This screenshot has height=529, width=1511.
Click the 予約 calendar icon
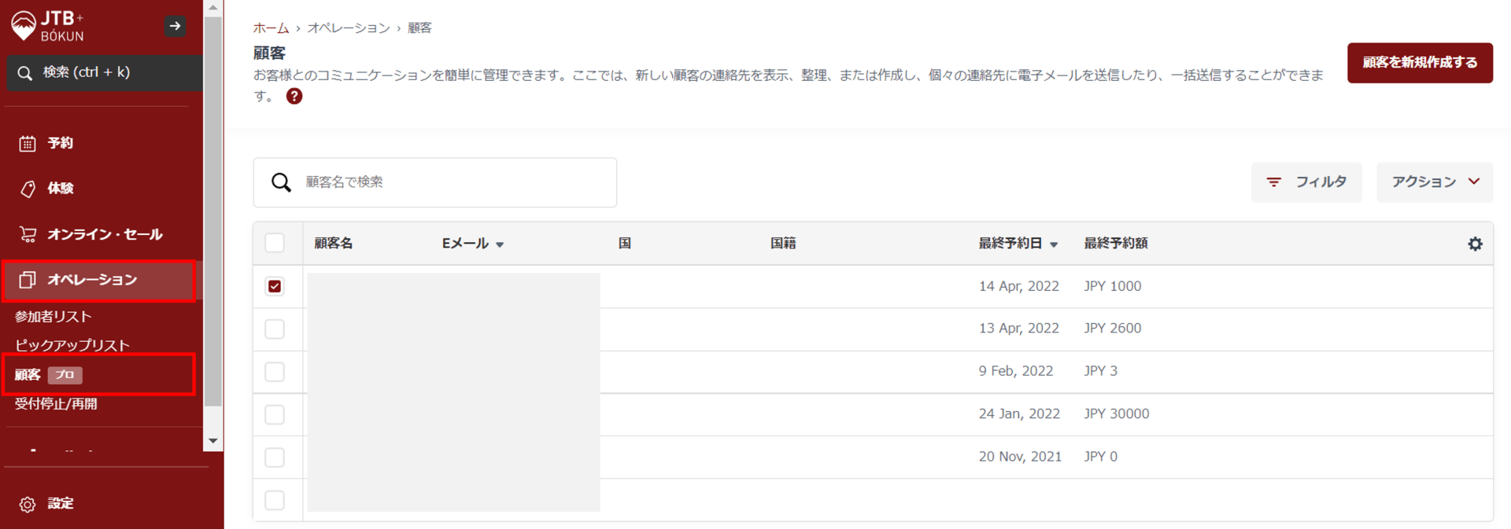[28, 143]
